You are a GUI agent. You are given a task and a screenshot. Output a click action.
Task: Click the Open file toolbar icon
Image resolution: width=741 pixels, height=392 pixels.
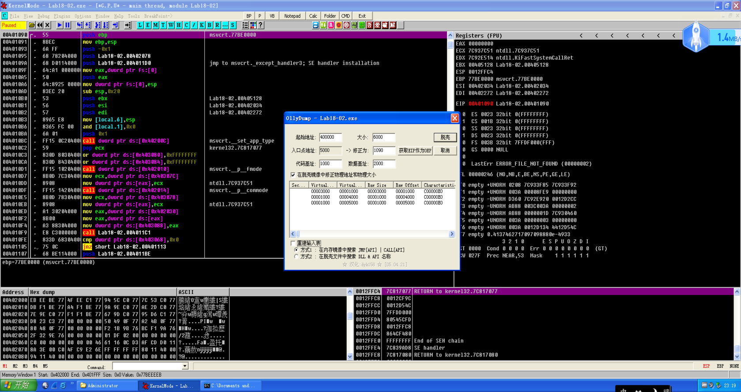32,25
